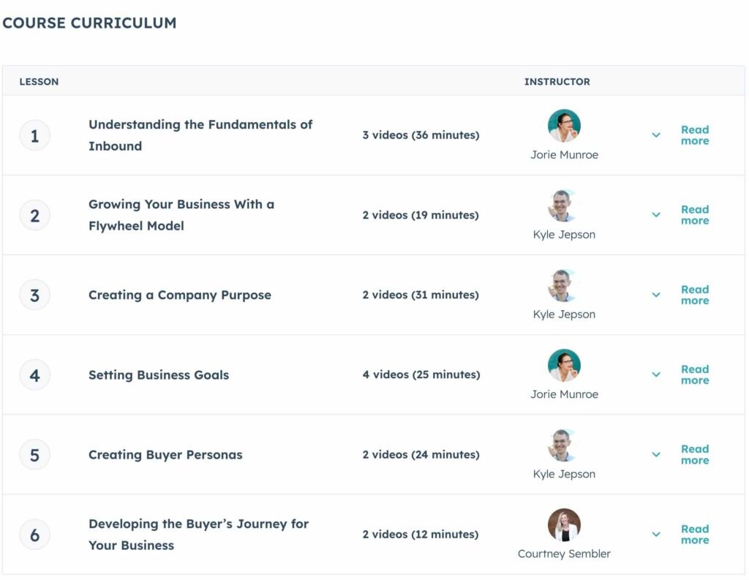Click Kyle Jepson's avatar in lesson 5
The image size is (749, 580).
pos(564,445)
